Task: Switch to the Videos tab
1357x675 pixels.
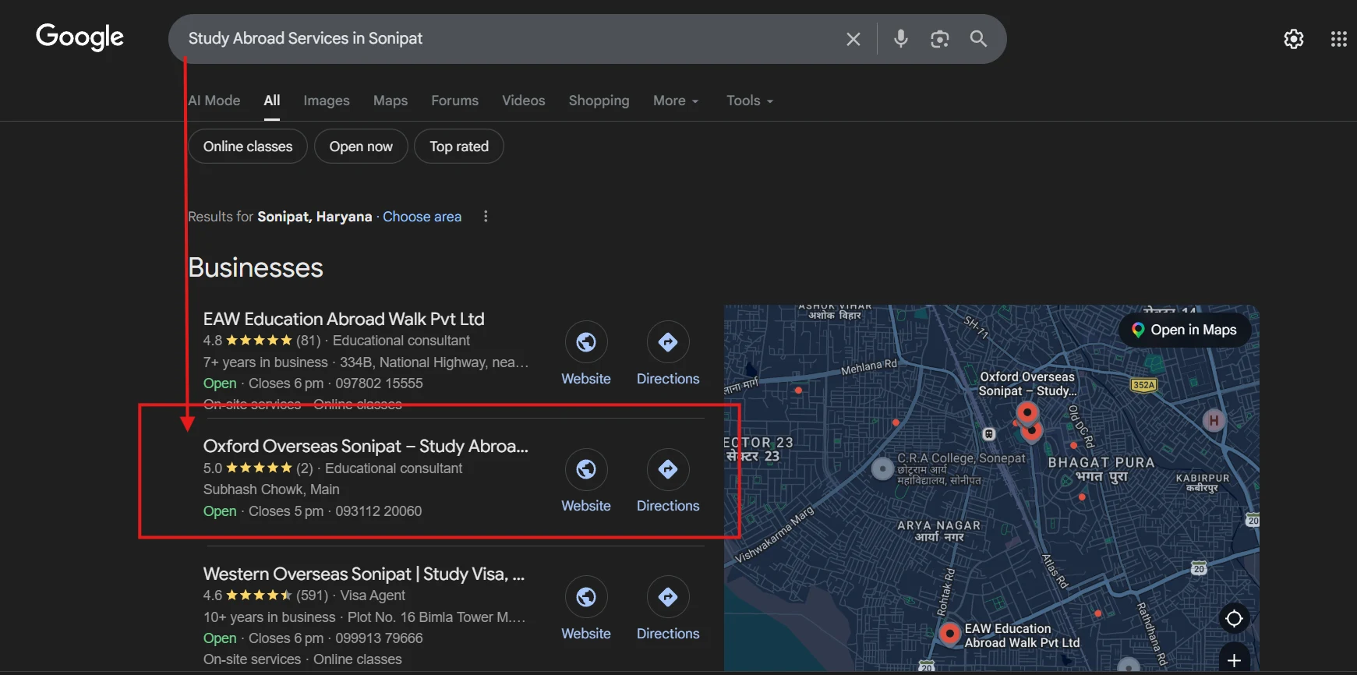Action: coord(523,101)
